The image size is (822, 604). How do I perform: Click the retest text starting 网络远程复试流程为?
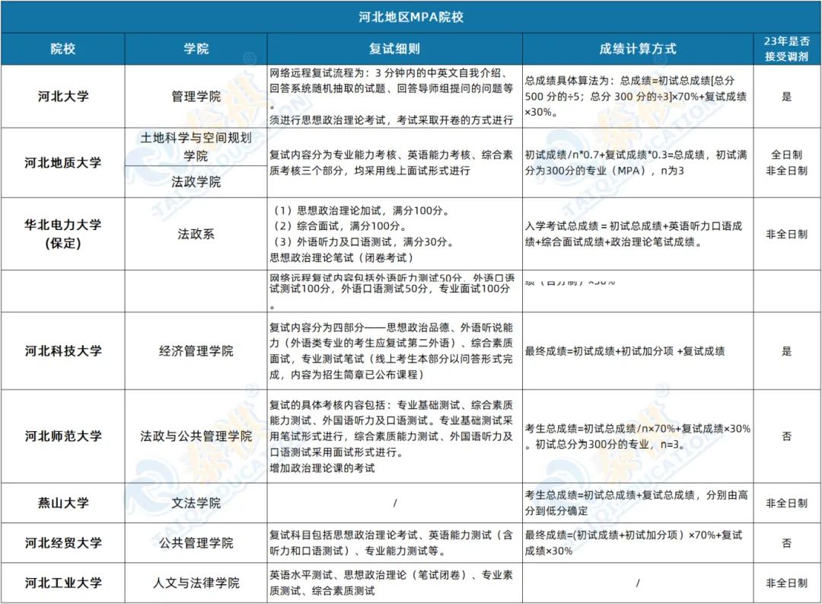coord(392,96)
